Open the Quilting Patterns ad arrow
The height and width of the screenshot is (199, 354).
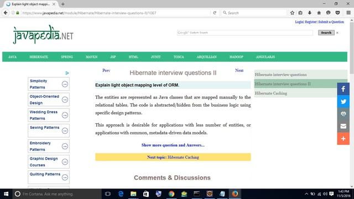point(65,177)
